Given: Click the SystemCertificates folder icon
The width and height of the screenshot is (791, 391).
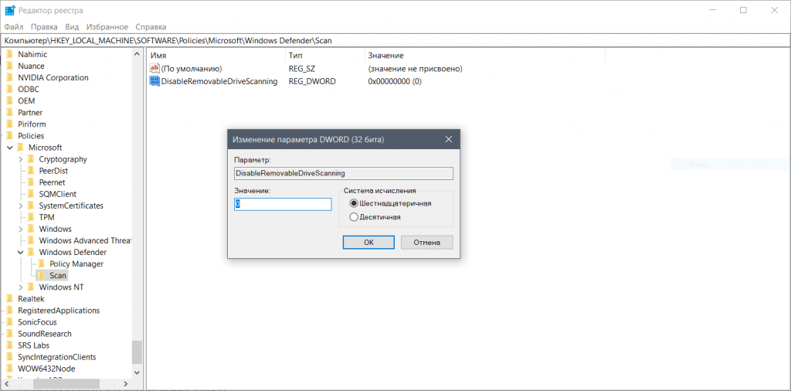Looking at the screenshot, I should pos(31,206).
